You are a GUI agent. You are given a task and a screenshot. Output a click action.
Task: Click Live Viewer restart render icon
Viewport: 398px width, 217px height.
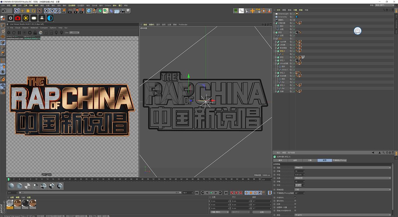click(x=14, y=32)
